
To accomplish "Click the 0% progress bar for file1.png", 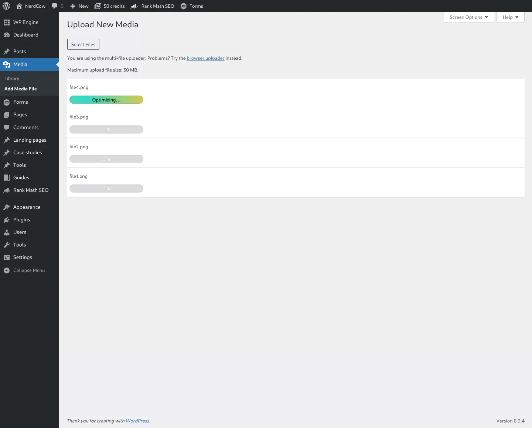I will pyautogui.click(x=106, y=189).
